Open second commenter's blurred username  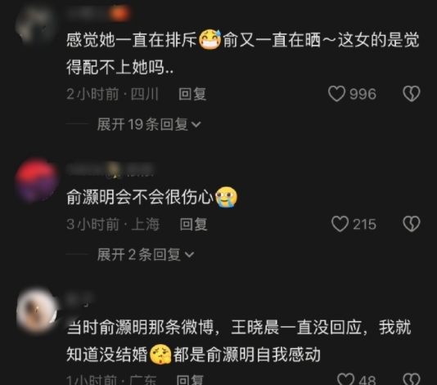(110, 169)
